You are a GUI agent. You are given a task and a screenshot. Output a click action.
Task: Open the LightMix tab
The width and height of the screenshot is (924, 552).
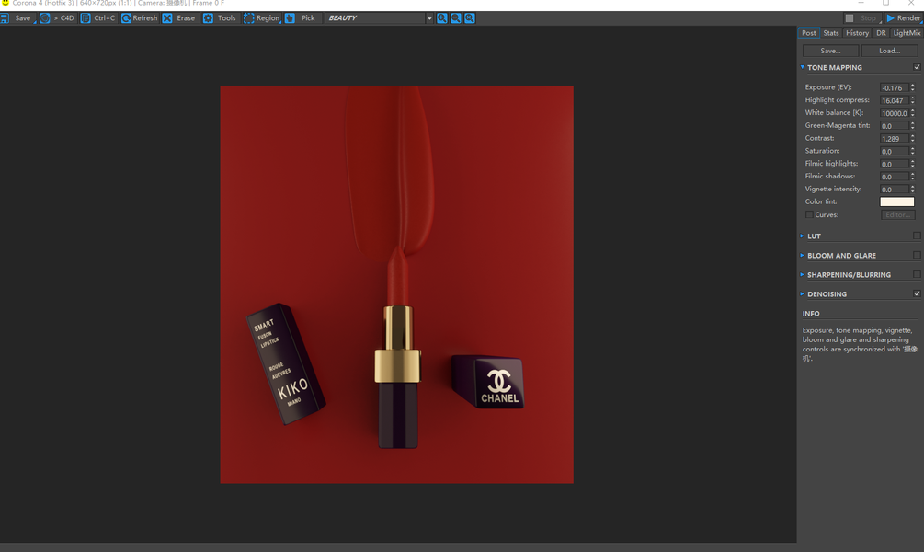907,33
